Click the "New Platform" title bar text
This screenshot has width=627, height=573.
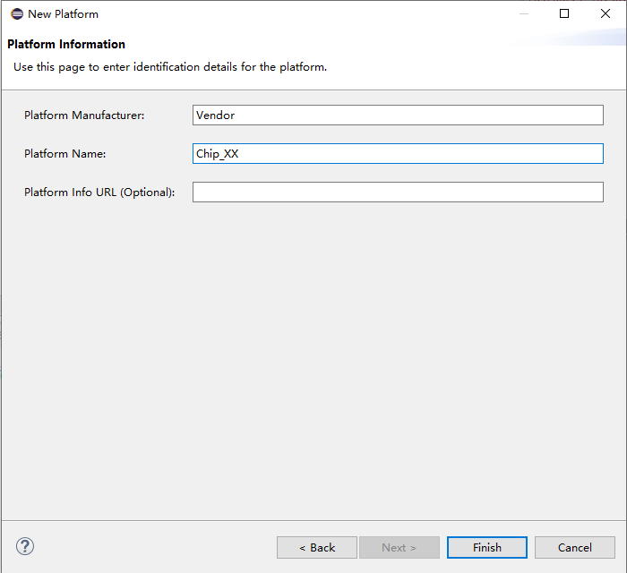pos(63,14)
